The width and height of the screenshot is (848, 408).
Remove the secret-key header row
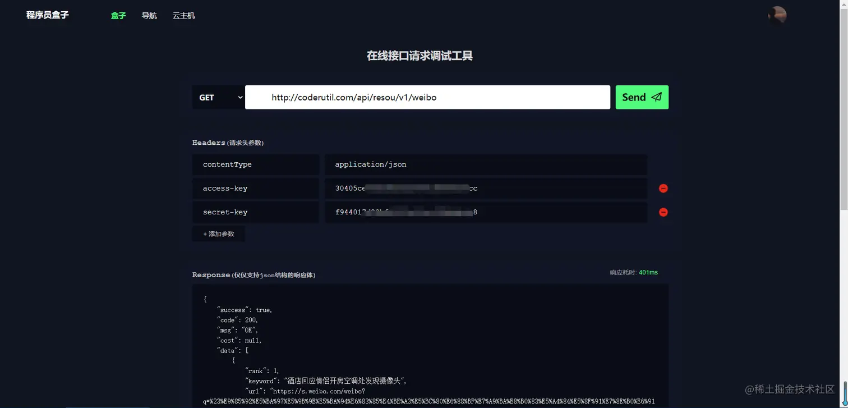pyautogui.click(x=663, y=212)
